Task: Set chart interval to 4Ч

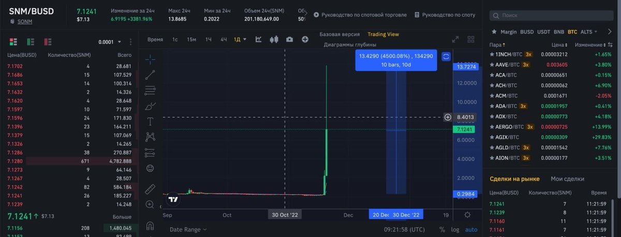Action: (224, 39)
